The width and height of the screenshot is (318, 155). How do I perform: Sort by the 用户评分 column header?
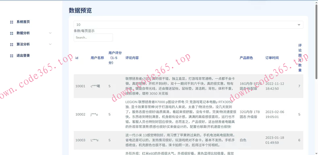(115, 58)
